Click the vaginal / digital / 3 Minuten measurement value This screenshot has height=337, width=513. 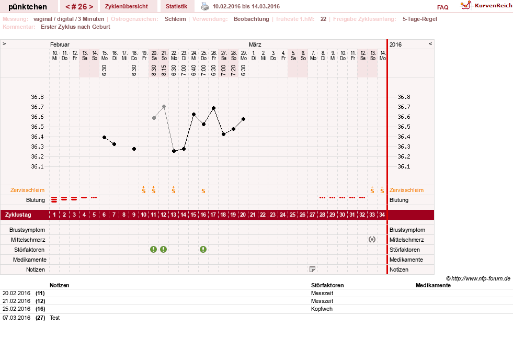[69, 19]
